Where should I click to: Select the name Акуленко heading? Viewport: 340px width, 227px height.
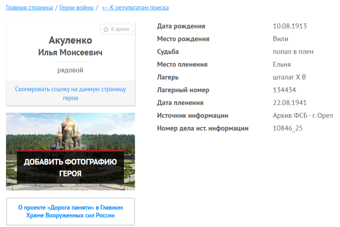[71, 40]
